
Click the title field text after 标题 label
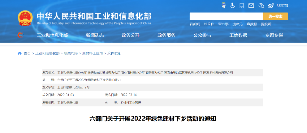coord(89,80)
